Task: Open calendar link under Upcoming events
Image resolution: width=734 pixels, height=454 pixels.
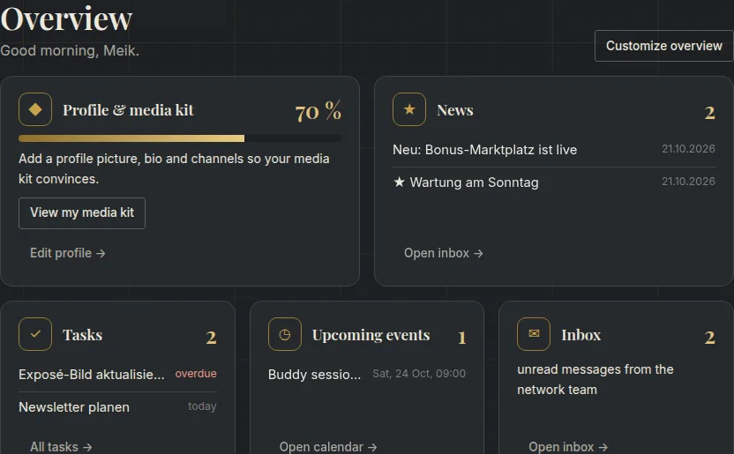Action: 328,447
